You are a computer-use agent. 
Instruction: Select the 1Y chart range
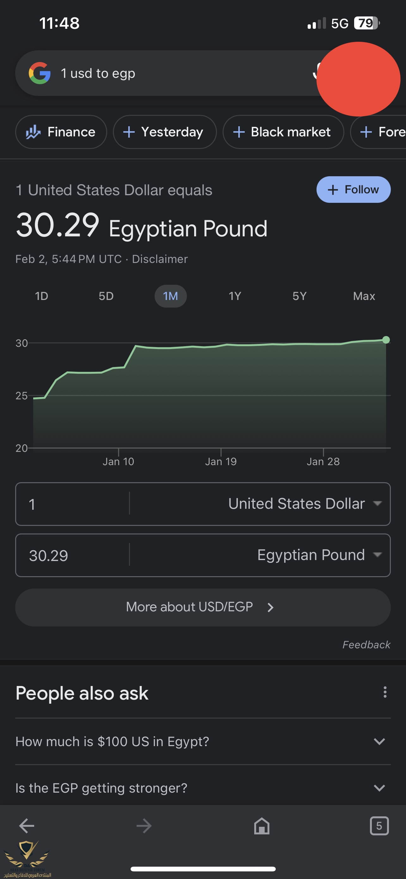[x=235, y=296]
